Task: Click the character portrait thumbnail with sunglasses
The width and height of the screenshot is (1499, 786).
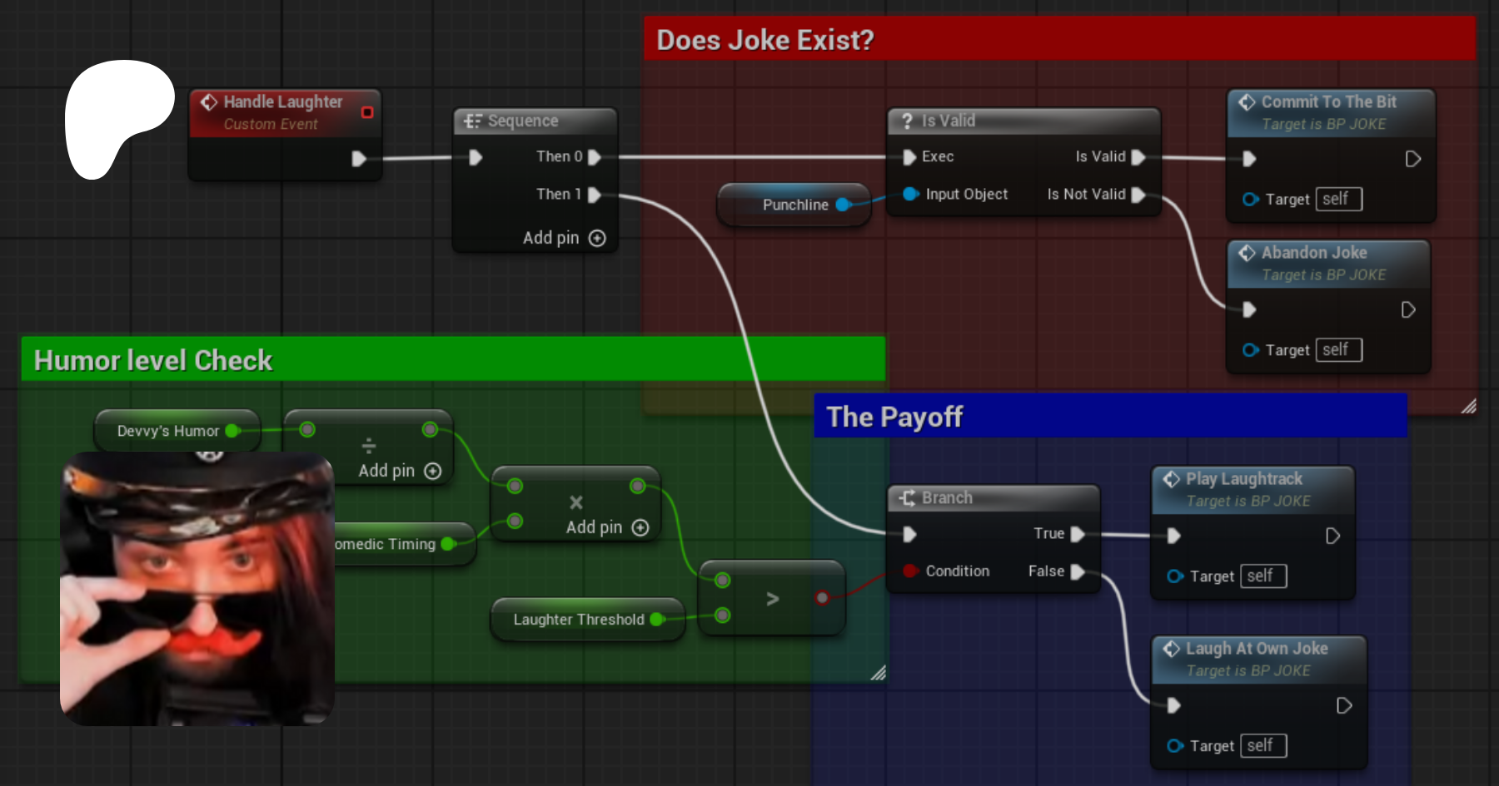Action: 197,589
